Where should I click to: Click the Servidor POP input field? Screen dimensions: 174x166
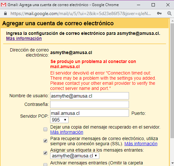[x=89, y=113]
